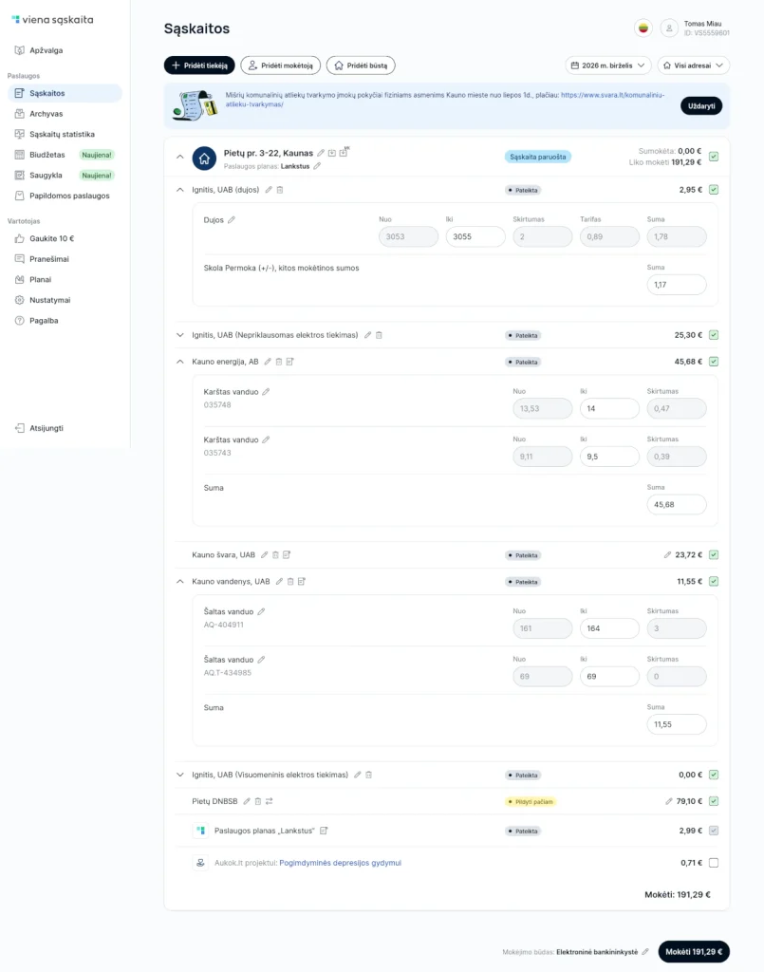Collapse the Kauno energija, AB row
This screenshot has height=972, width=764.
tap(180, 362)
